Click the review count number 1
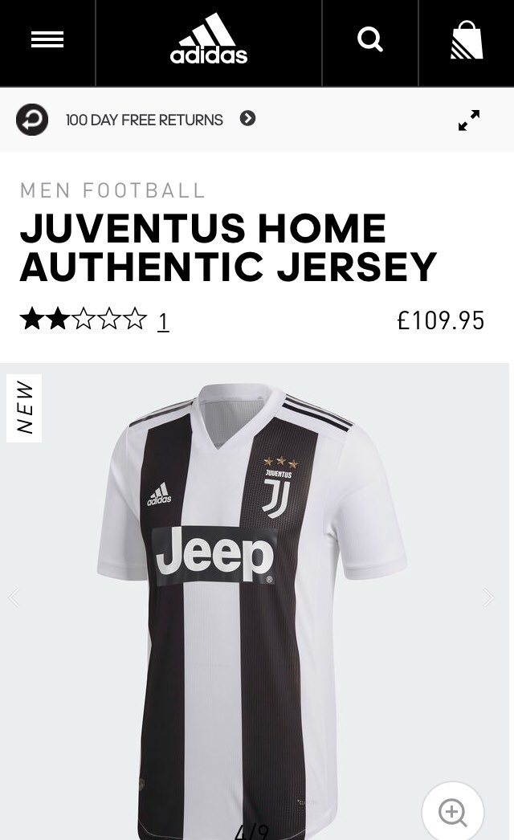This screenshot has height=840, width=514. pos(163,322)
